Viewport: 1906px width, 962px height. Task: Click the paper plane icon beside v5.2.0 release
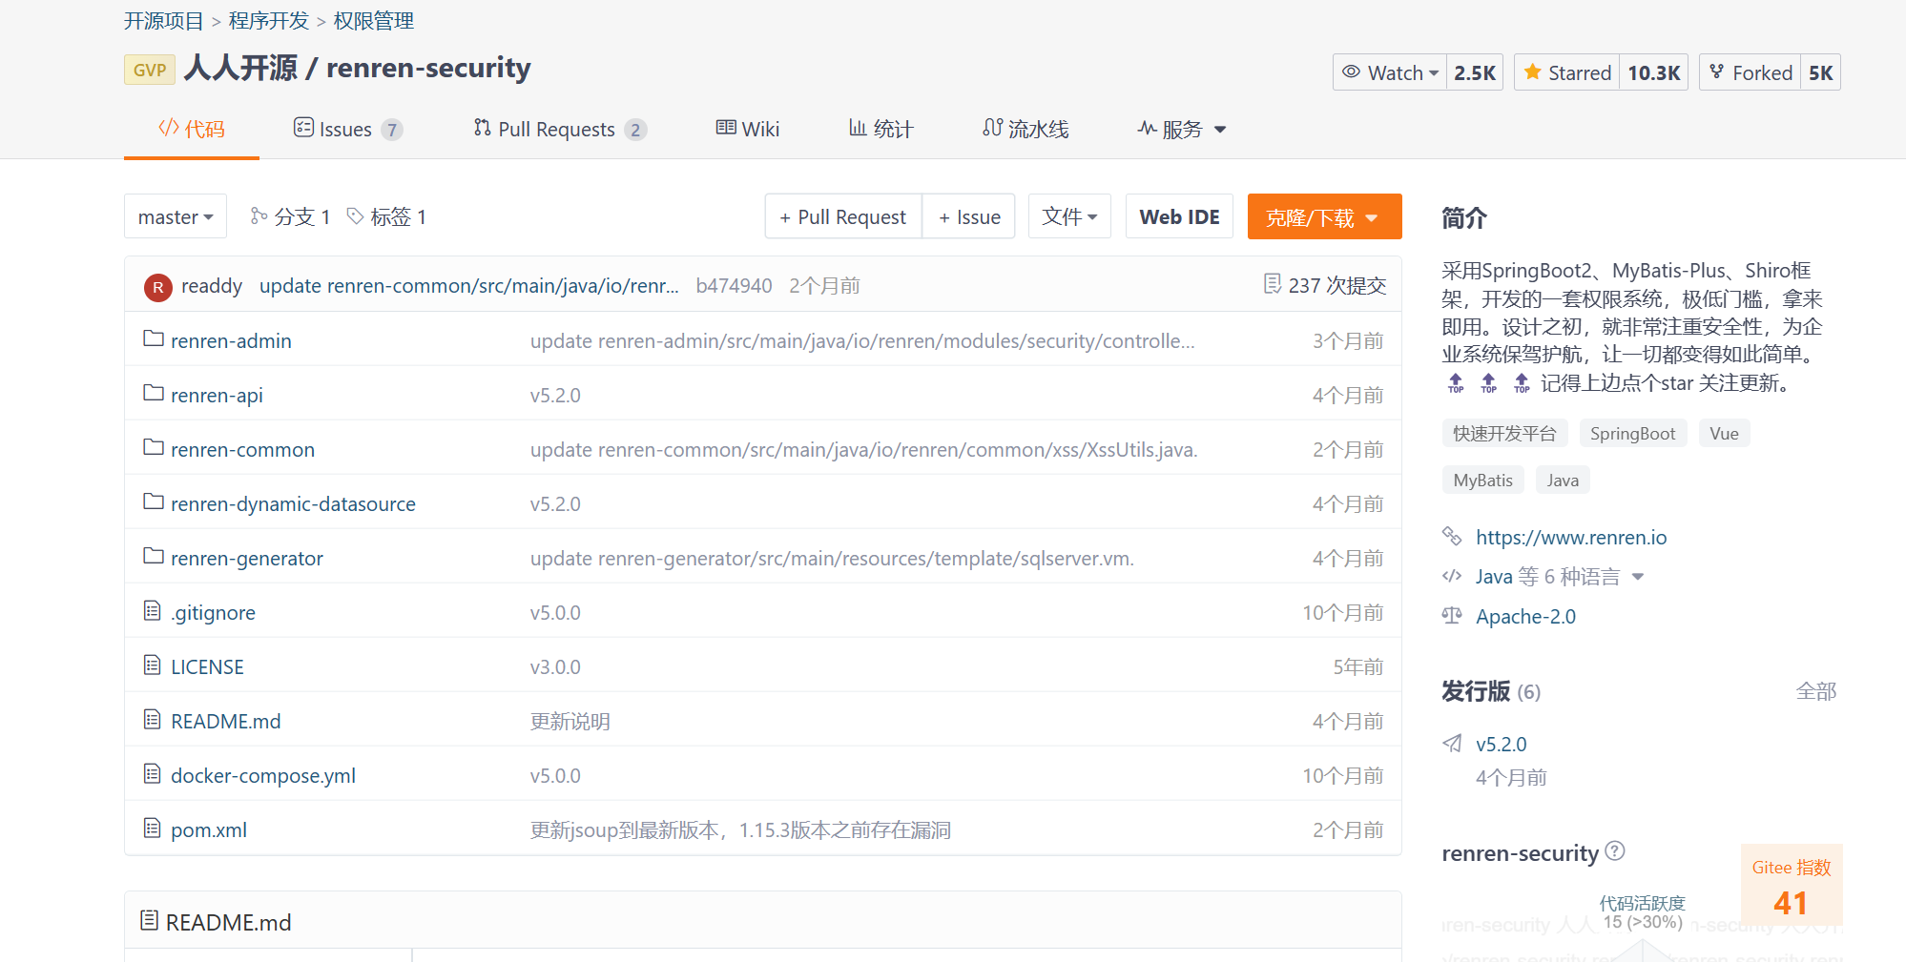(1452, 743)
